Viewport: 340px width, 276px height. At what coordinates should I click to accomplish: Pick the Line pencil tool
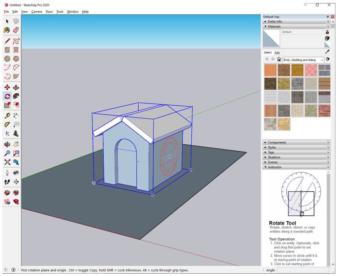[x=7, y=41]
